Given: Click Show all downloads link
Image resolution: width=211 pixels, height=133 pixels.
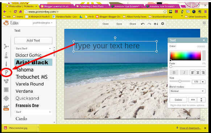Looking at the screenshot, I should pos(190,128).
